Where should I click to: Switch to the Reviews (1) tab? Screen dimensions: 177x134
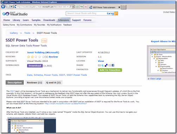pos(34,83)
